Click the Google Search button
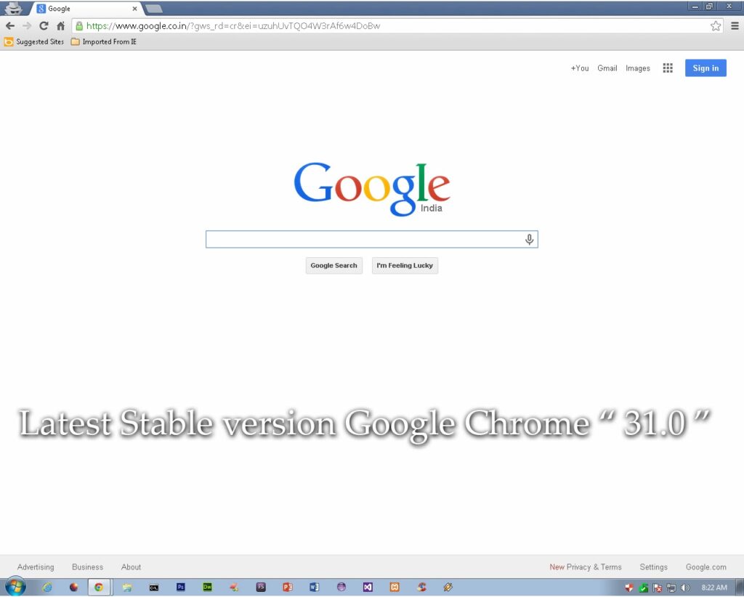The image size is (744, 597). point(333,266)
